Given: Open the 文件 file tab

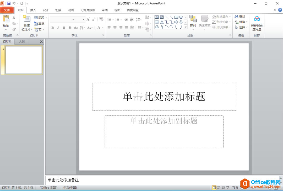Looking at the screenshot, I should point(7,10).
